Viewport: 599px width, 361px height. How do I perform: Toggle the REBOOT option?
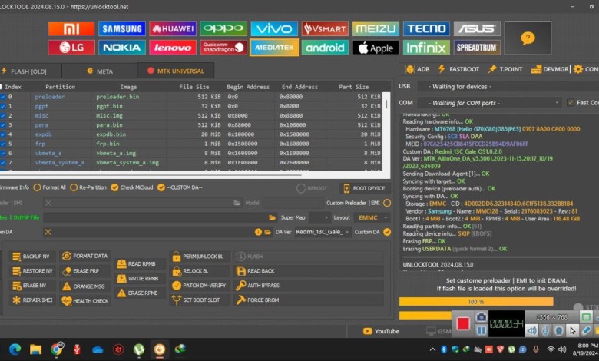312,188
